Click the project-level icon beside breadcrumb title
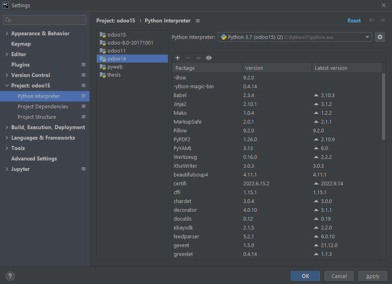The image size is (392, 284). coord(198,21)
